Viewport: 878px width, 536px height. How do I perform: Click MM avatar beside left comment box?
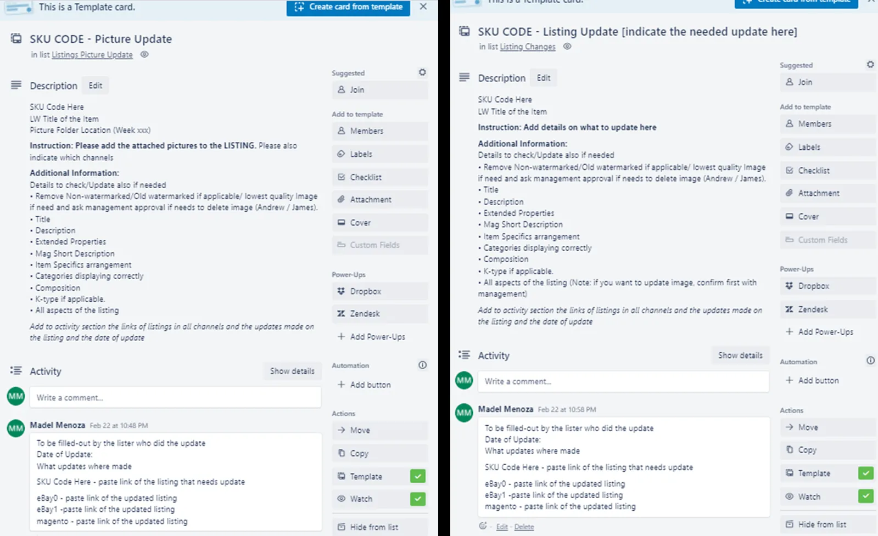coord(15,396)
